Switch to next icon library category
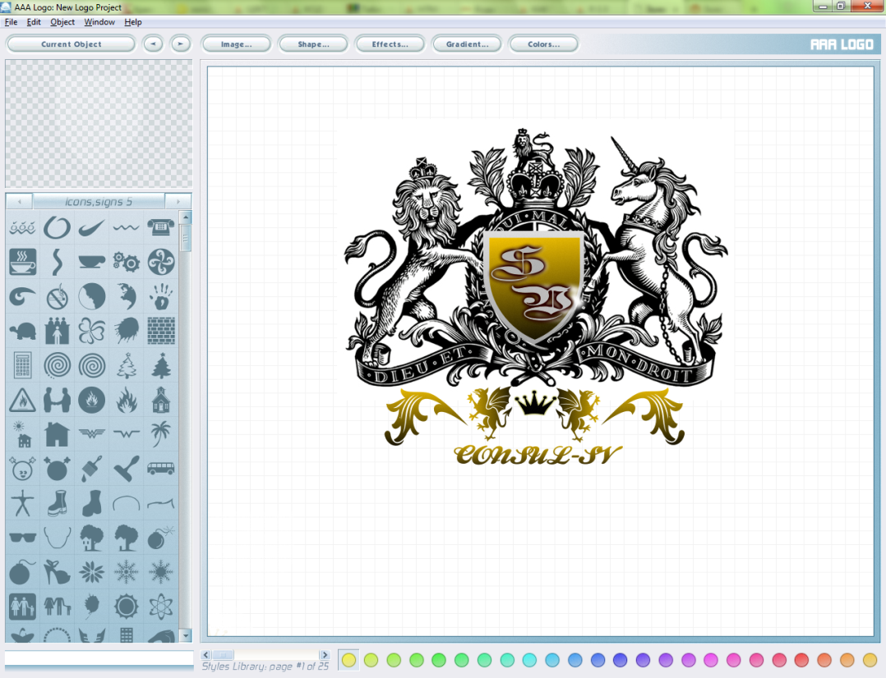 178,202
